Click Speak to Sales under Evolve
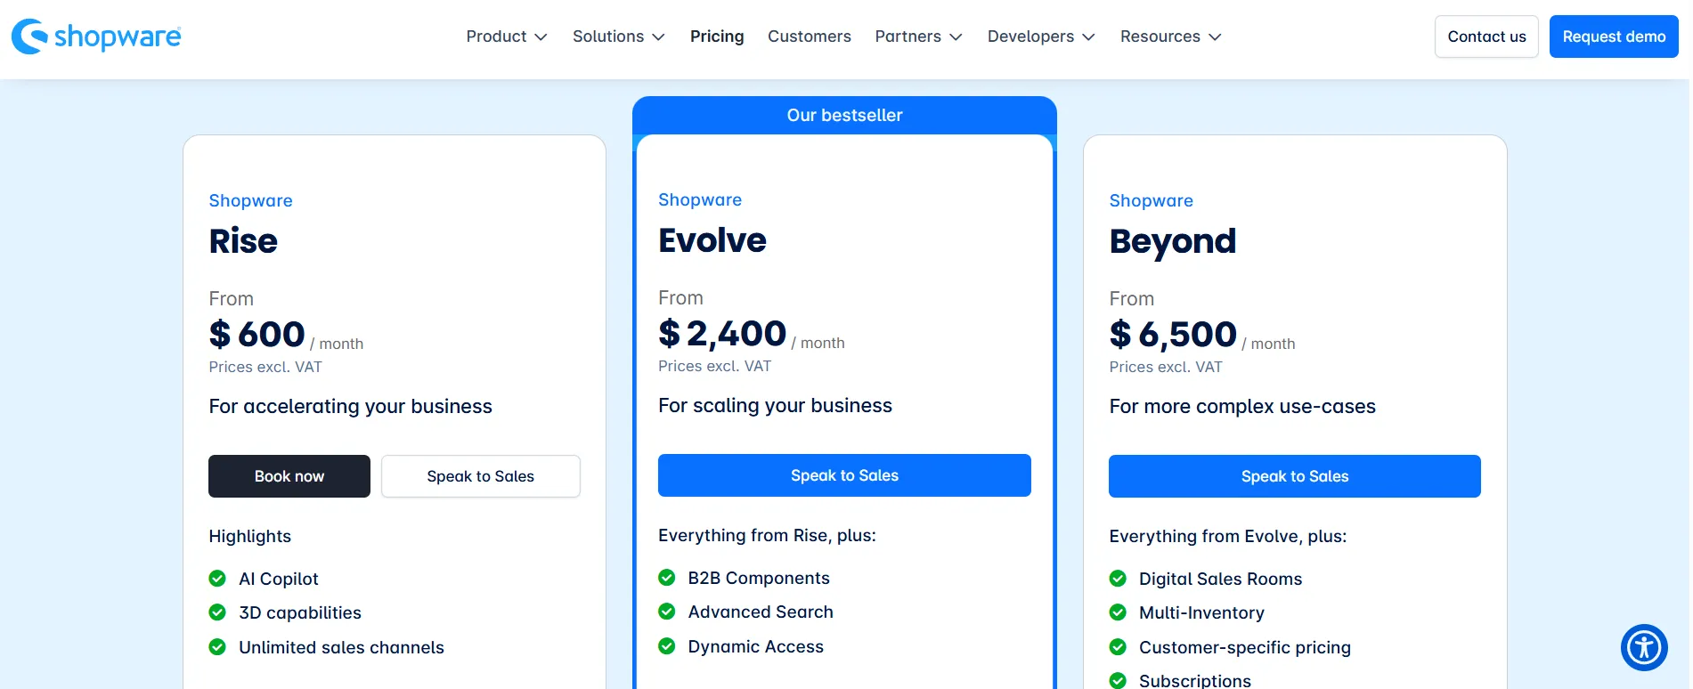This screenshot has height=689, width=1693. pyautogui.click(x=844, y=475)
